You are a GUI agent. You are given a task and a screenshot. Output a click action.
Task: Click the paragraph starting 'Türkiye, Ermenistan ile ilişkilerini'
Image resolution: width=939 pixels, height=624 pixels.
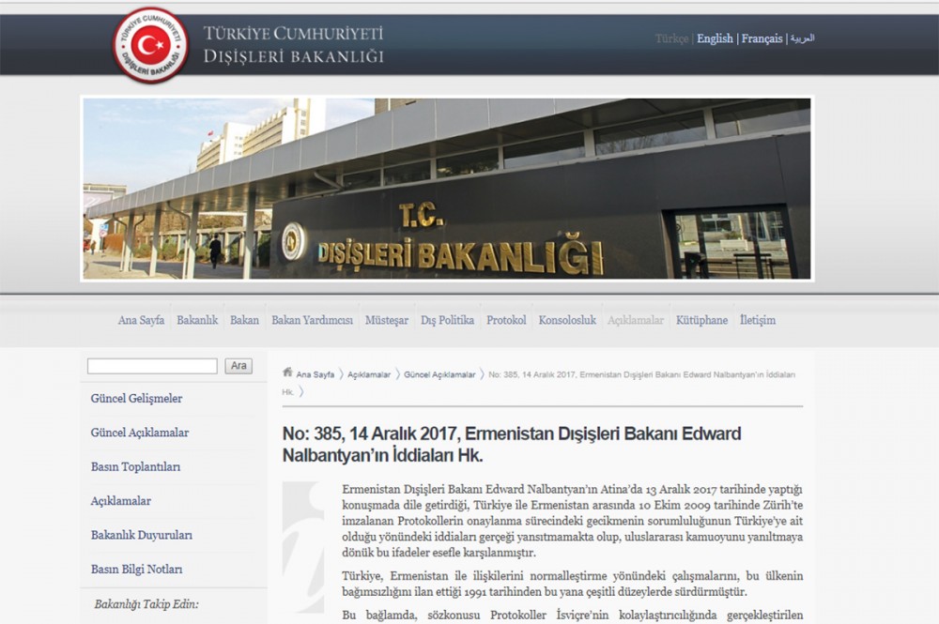coord(573,584)
